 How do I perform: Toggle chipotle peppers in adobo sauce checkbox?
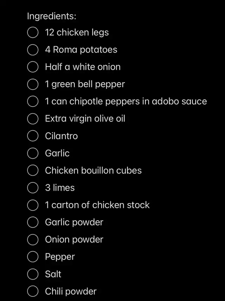pyautogui.click(x=33, y=102)
